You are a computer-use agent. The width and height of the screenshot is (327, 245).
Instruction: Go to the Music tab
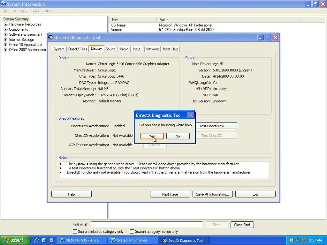tap(124, 49)
